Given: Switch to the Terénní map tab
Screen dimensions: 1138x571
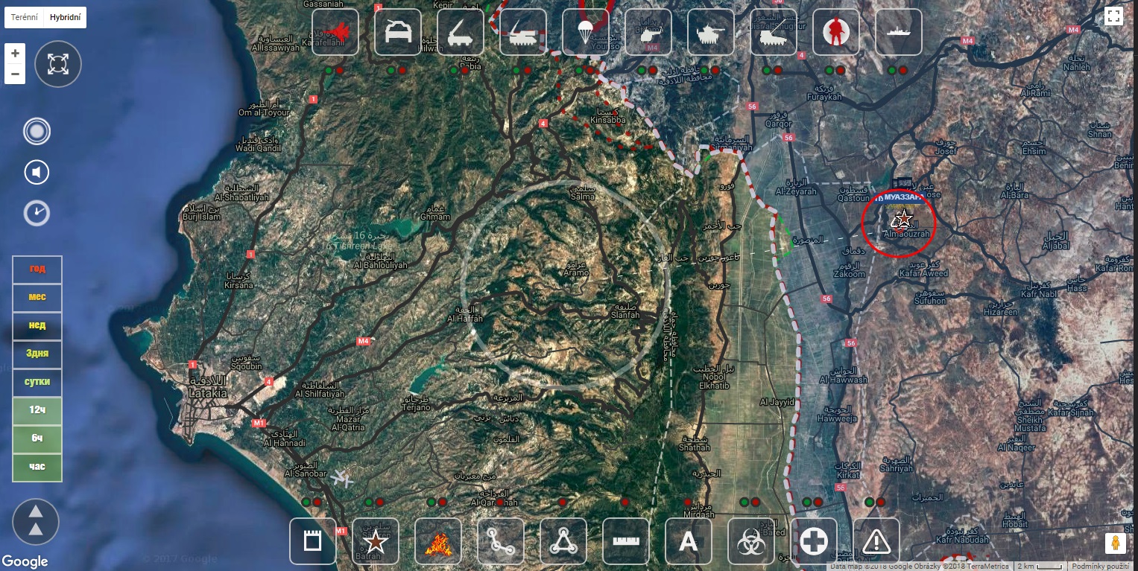Looking at the screenshot, I should (24, 17).
